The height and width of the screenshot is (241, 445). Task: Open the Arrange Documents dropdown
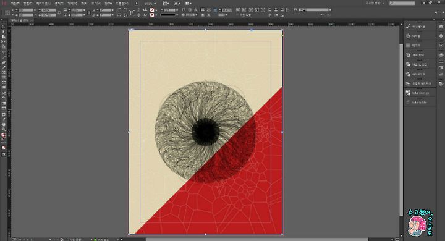point(188,4)
